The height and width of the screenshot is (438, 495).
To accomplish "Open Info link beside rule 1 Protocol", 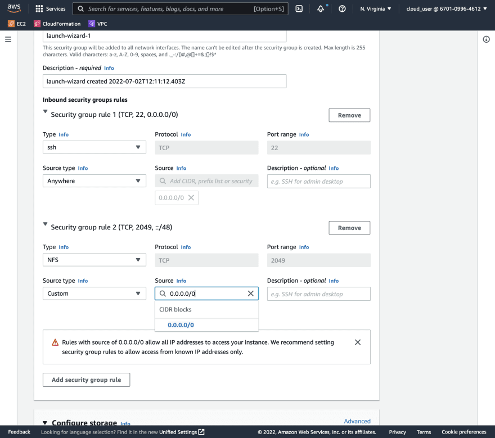I will 186,134.
